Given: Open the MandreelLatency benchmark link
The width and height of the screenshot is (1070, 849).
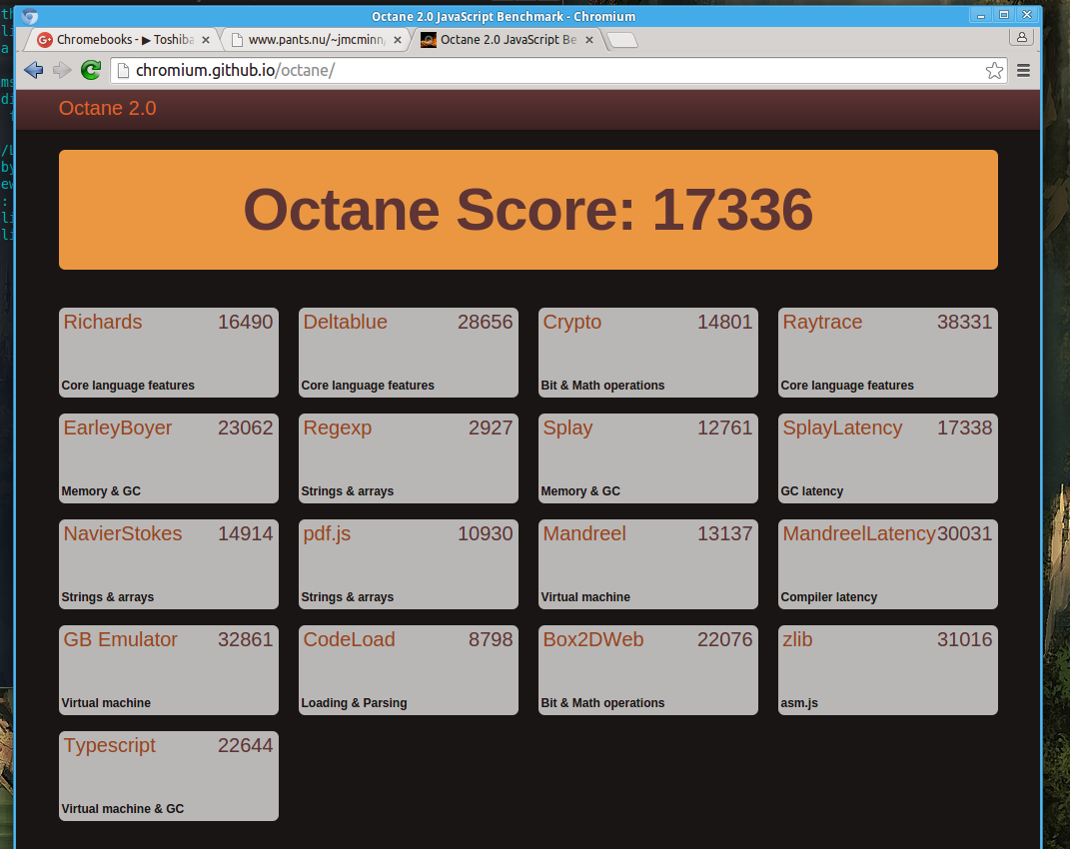Looking at the screenshot, I should [859, 533].
